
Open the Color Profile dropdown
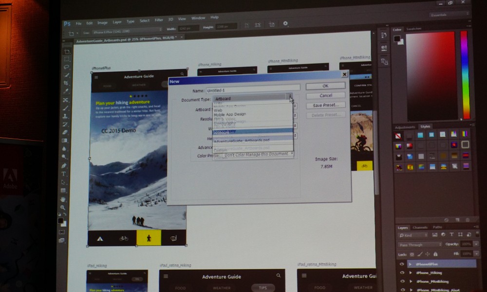point(258,155)
